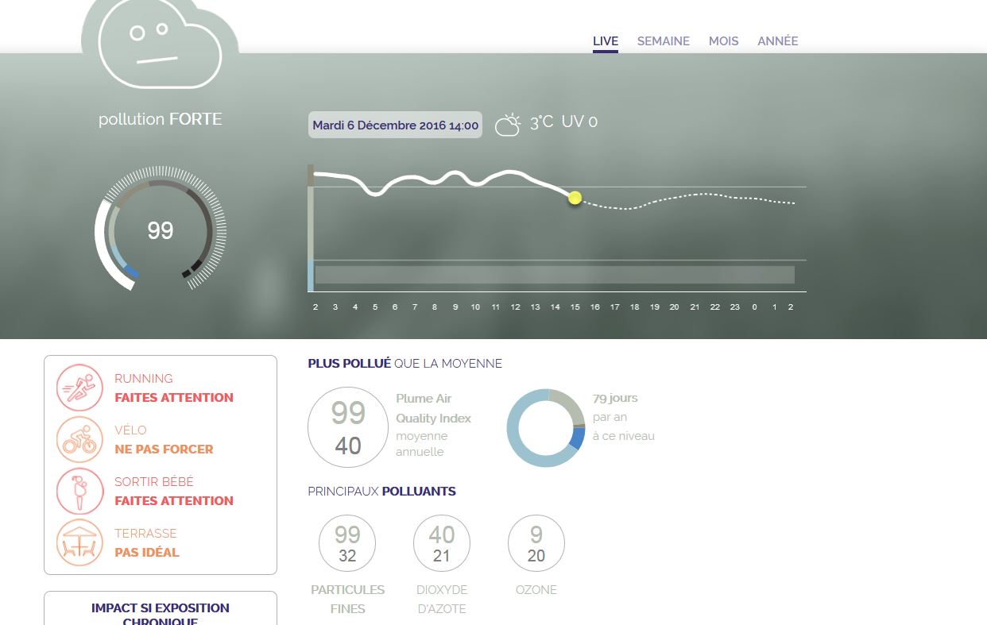This screenshot has width=987, height=625.
Task: Click TERRASSE PAS IDÉAL text
Action: 147,543
